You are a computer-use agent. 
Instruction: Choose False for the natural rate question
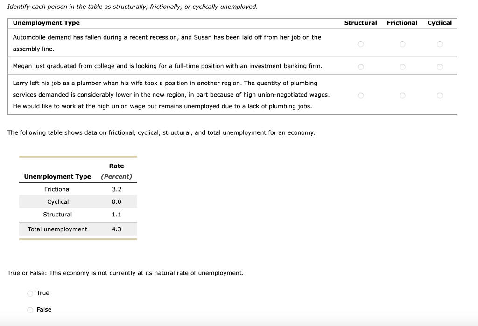29,309
